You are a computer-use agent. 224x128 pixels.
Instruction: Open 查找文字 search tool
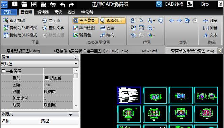53,28
